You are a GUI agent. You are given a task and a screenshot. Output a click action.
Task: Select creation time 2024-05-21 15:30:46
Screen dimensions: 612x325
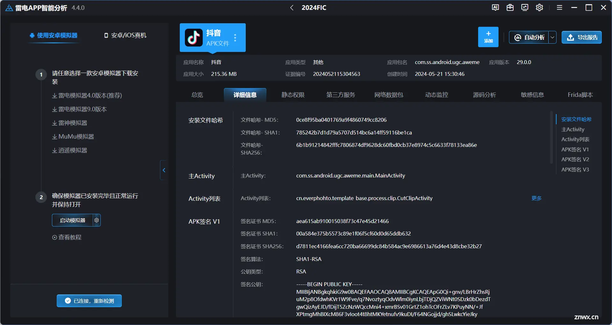point(440,74)
